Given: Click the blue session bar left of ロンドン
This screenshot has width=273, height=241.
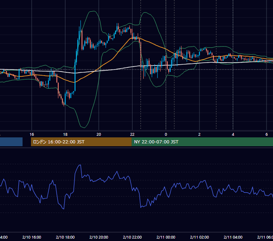Looking at the screenshot, I should point(11,142).
